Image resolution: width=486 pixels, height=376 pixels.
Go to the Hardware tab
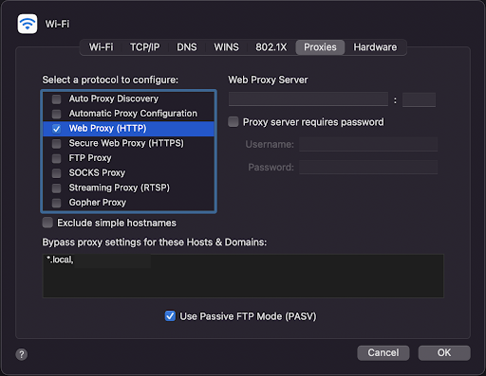375,47
